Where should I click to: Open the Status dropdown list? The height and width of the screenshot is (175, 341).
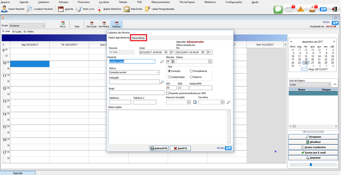click(x=210, y=61)
